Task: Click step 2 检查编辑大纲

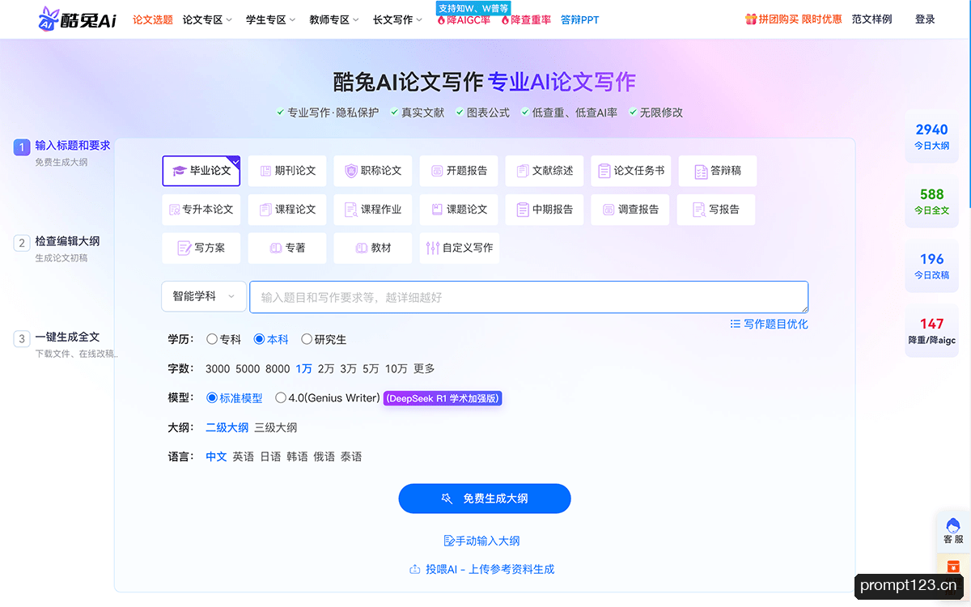Action: click(x=68, y=241)
